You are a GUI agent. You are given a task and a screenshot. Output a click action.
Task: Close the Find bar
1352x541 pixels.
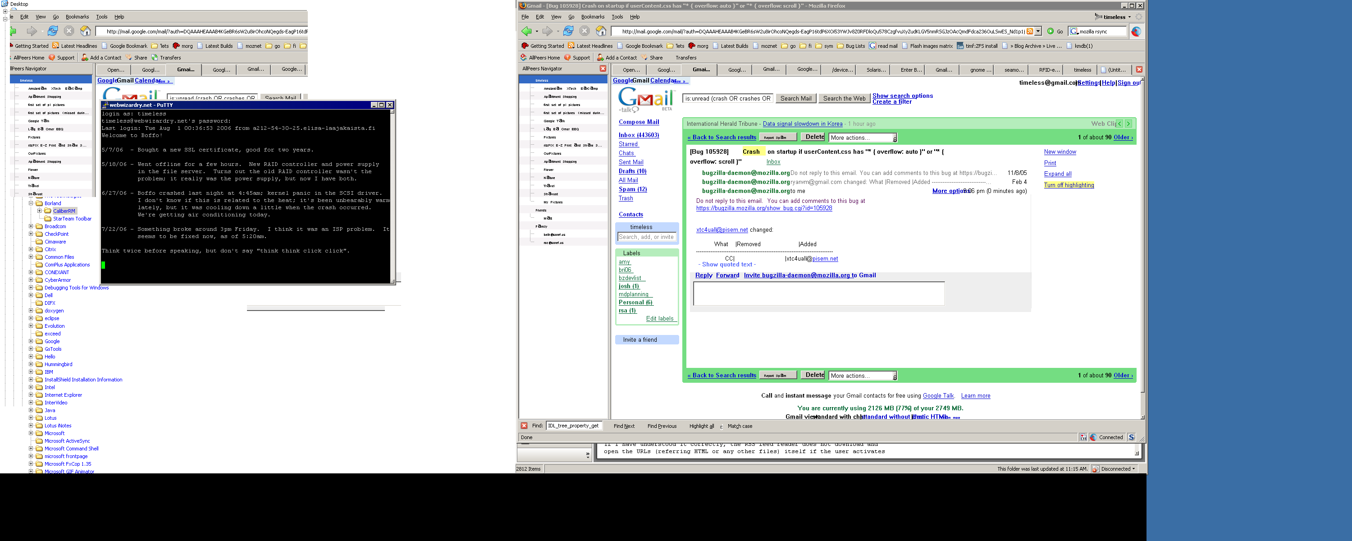(x=524, y=426)
